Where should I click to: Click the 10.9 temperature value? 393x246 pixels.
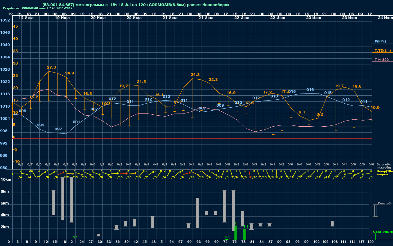click(x=375, y=108)
